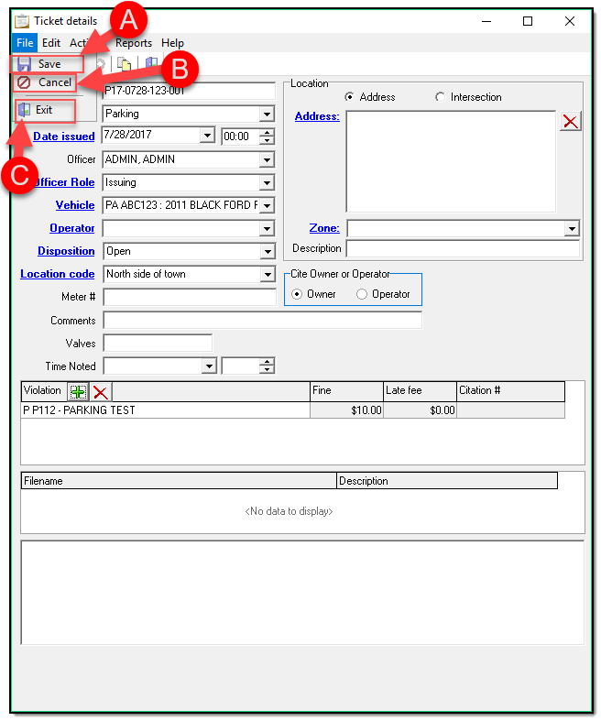Expand the Disposition dropdown showing Open
601x721 pixels.
click(267, 251)
